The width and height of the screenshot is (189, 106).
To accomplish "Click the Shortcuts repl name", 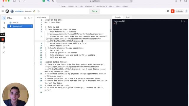I will [28, 11].
